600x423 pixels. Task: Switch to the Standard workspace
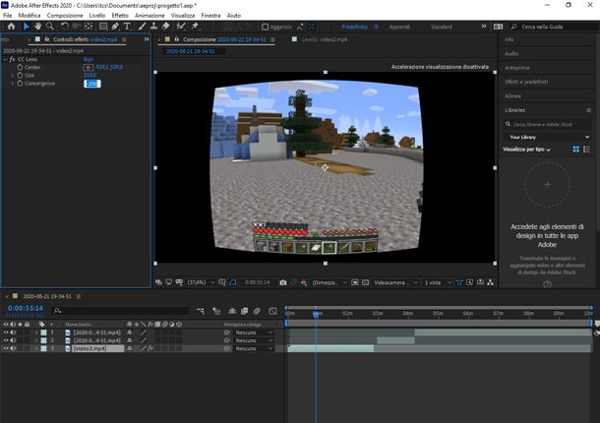pos(442,28)
